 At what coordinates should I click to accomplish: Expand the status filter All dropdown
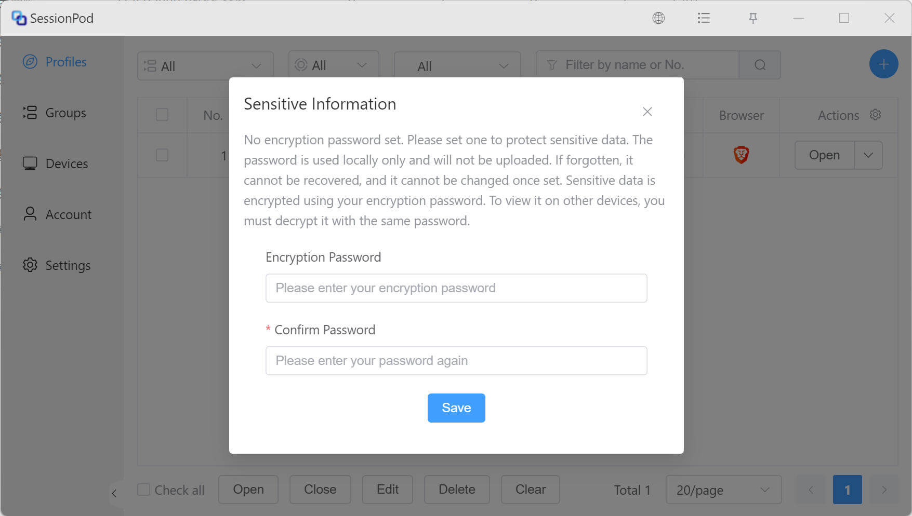[334, 65]
